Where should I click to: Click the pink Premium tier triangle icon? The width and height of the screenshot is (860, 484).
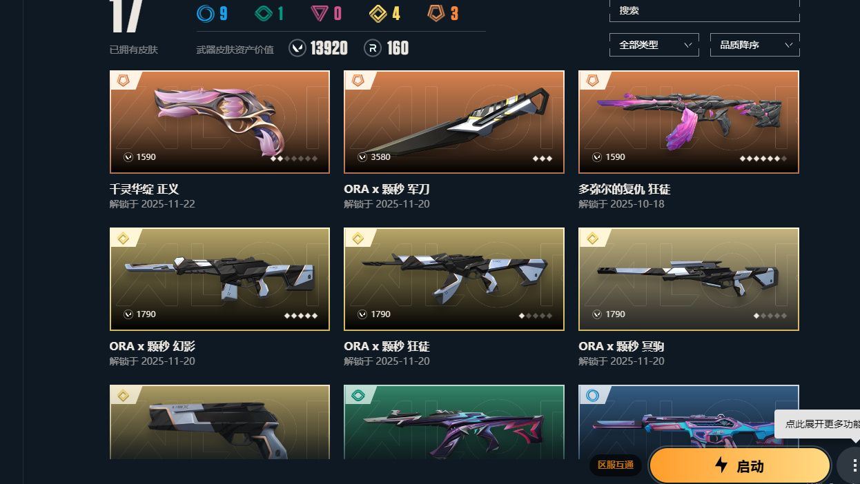tap(320, 13)
